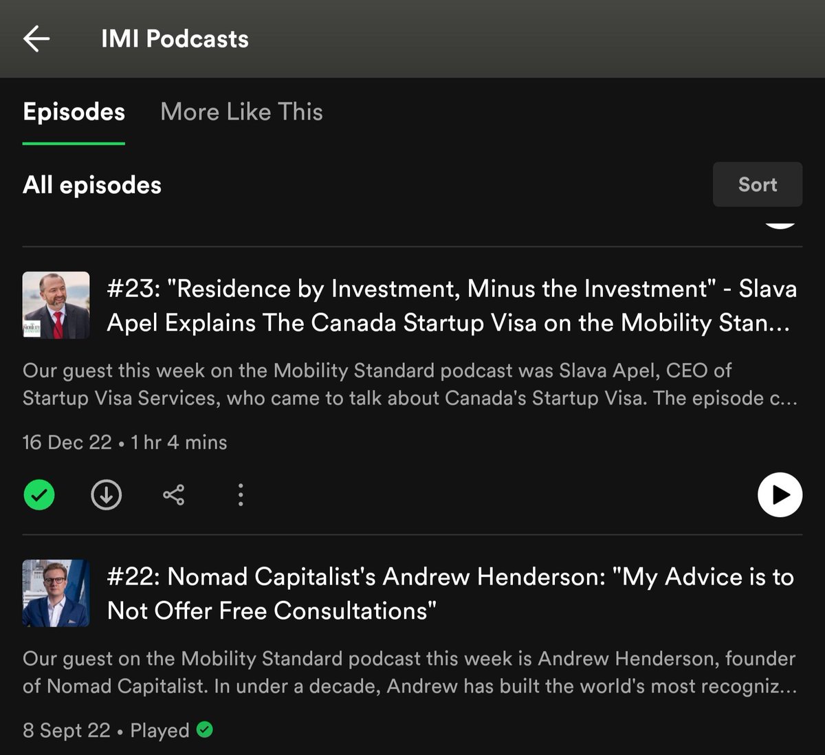Screen dimensions: 825x755
Task: Click the description text of episode #23
Action: coord(410,384)
